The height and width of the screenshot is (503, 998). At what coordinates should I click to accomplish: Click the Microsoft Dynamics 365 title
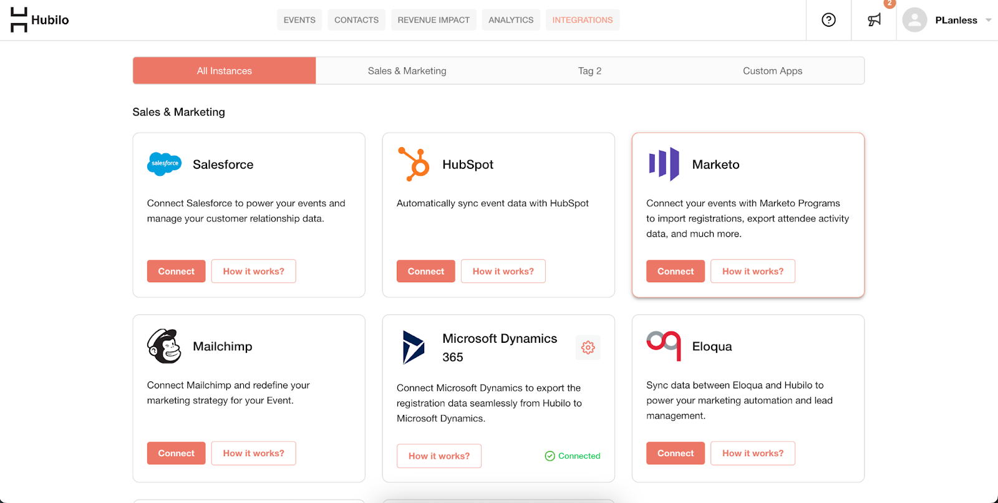click(500, 348)
